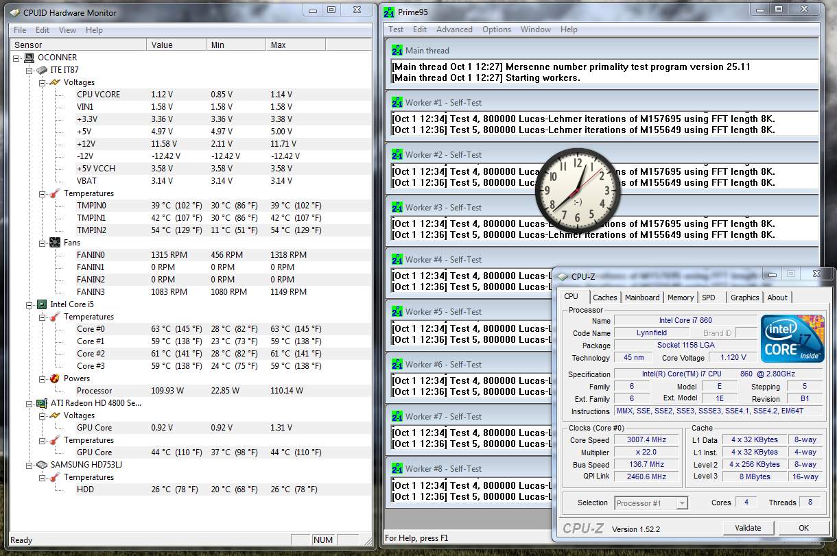Collapse the Powers tree node

click(41, 378)
